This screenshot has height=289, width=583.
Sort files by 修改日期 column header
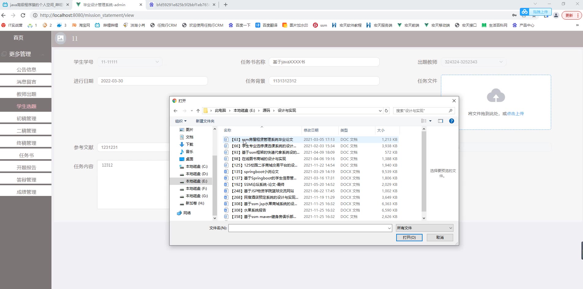pyautogui.click(x=320, y=130)
